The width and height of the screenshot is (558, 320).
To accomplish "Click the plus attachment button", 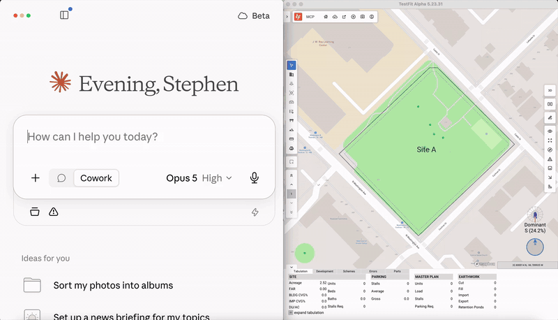I will (x=36, y=178).
